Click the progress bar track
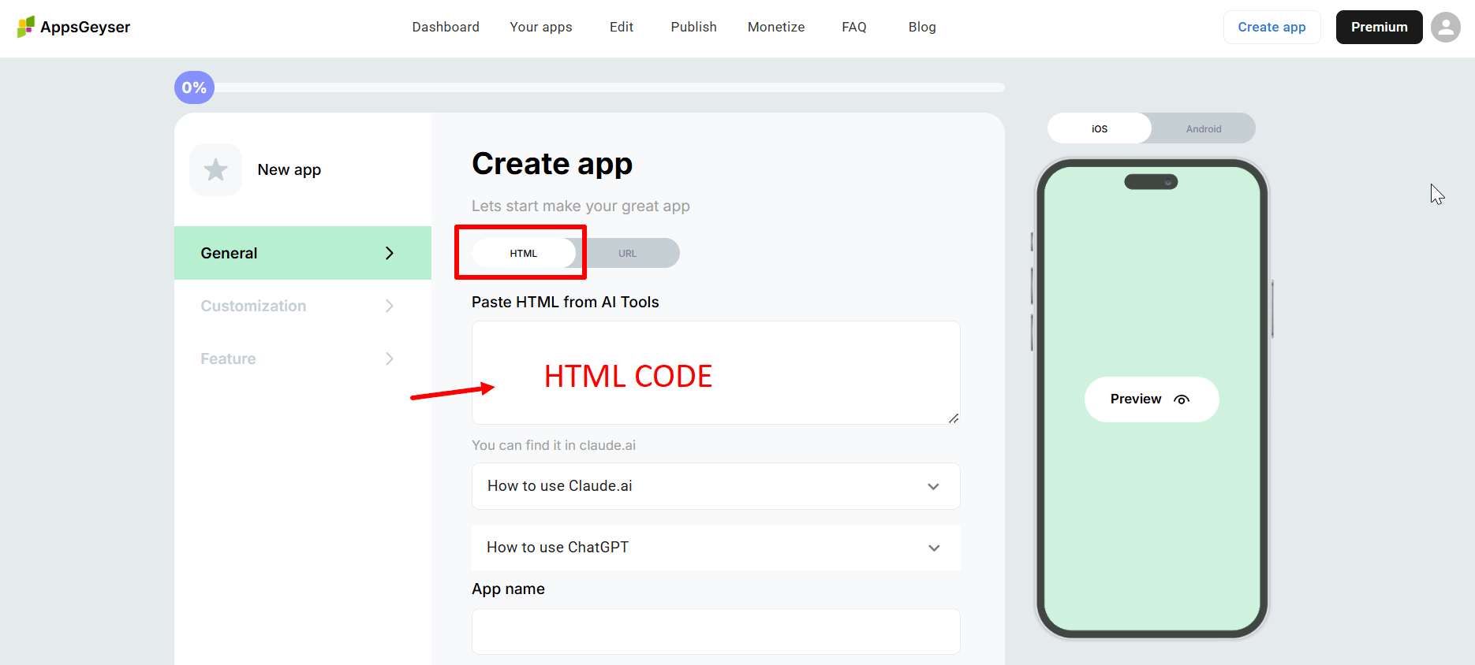 click(607, 87)
